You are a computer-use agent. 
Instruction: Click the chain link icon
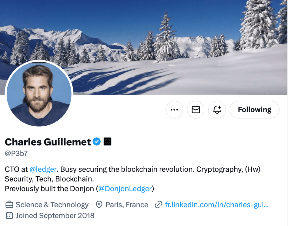point(158,205)
